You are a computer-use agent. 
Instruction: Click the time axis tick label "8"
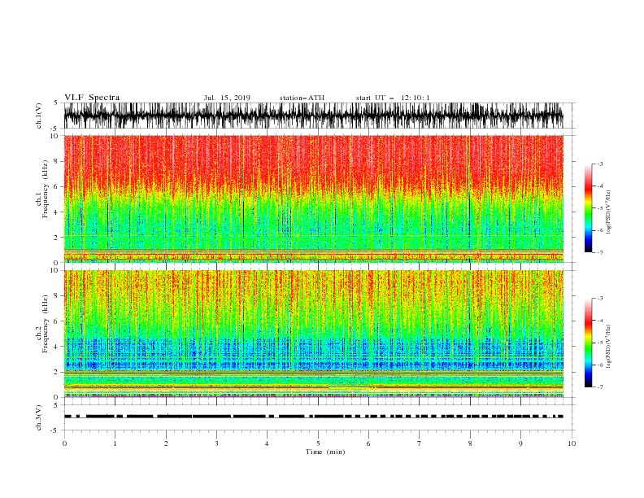(x=470, y=443)
